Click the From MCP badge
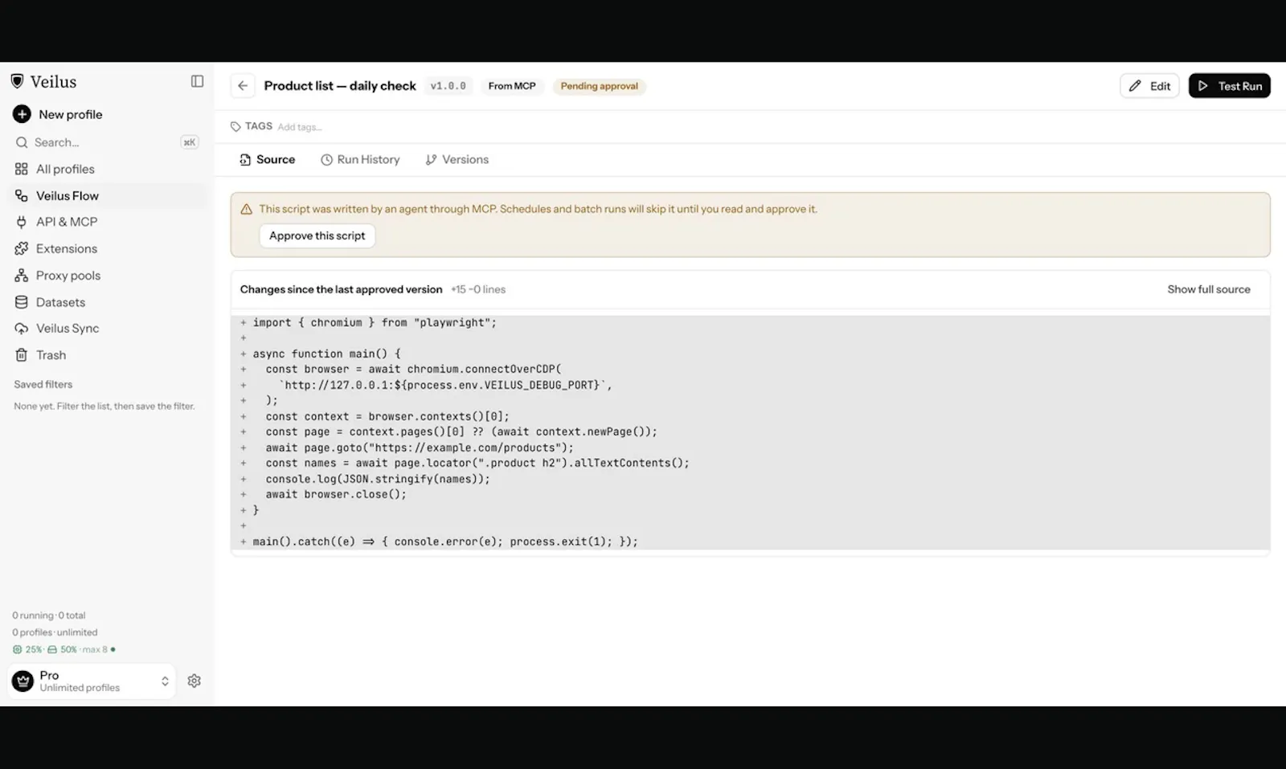 (511, 86)
